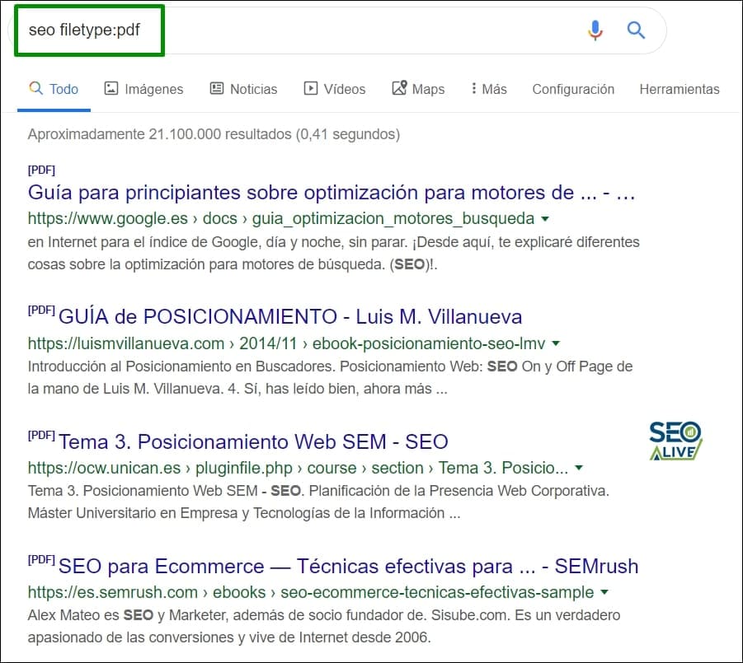Expand the dropdown arrow after the ocw.unican.es URL

[579, 468]
